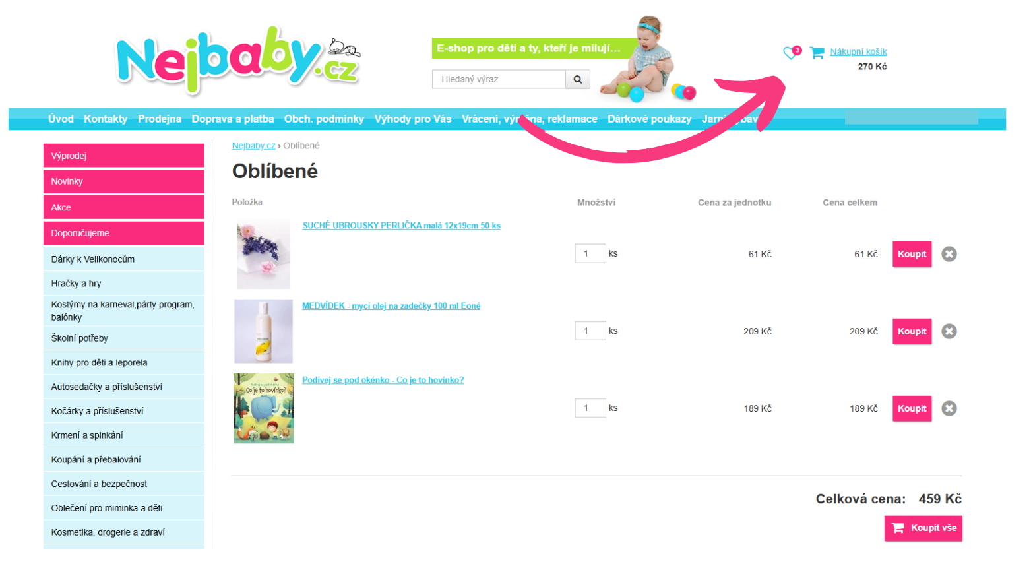This screenshot has height=572, width=1031.
Task: Buy the SUCHÉ UBROUSKY PERLIČKA item
Action: coord(912,254)
